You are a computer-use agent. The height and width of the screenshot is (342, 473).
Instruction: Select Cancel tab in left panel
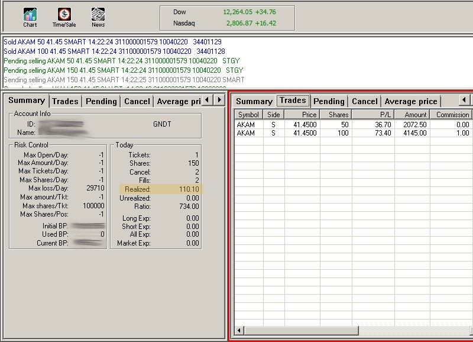(137, 101)
